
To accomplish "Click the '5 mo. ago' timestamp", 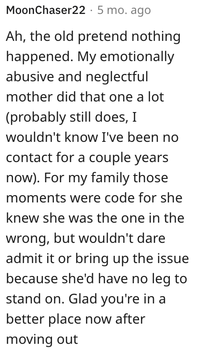I will point(124,11).
